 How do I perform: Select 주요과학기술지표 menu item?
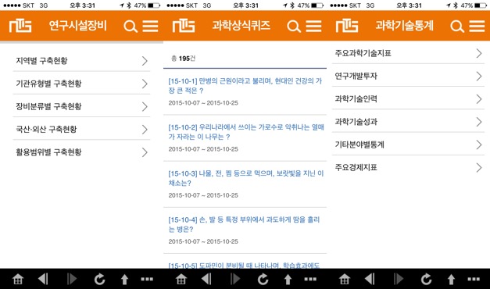(x=408, y=53)
